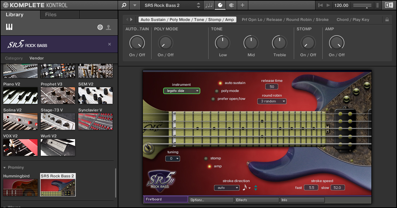Select the Stage-73 V thumbnail
397x208 pixels.
coord(58,121)
